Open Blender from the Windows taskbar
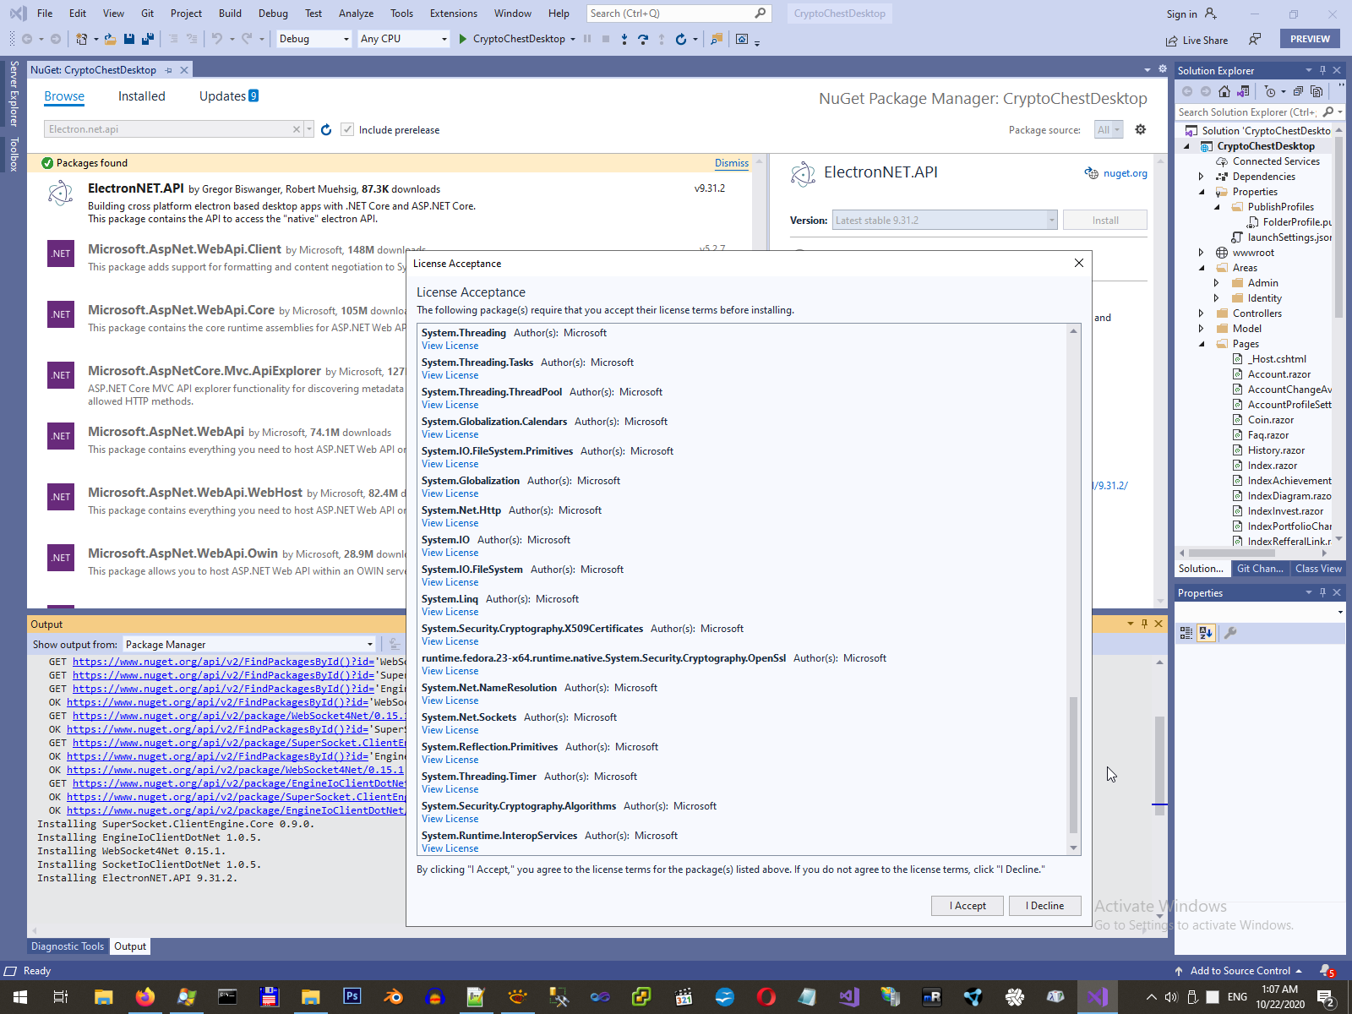 [x=393, y=997]
